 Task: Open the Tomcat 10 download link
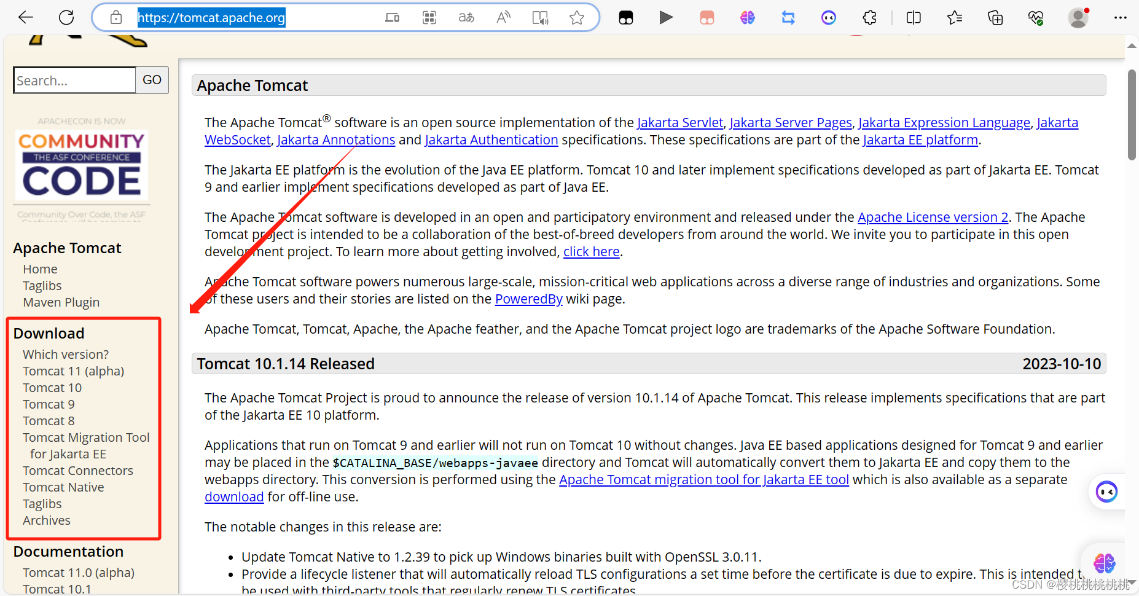pyautogui.click(x=52, y=388)
